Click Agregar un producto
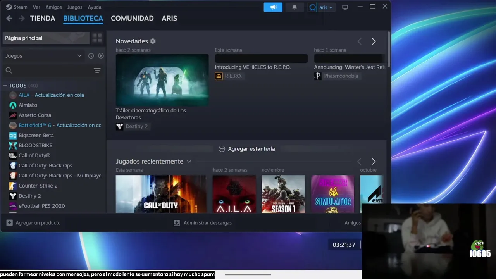 [x=33, y=223]
